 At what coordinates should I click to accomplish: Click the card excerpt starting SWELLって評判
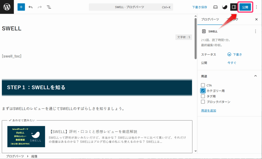tap(117, 140)
